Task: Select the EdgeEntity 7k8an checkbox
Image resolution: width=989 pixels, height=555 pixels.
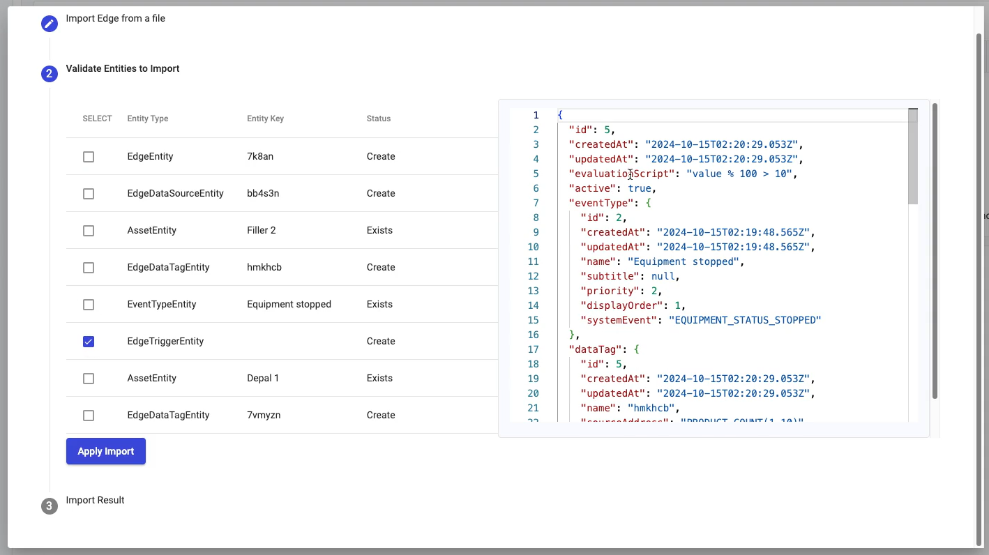Action: pos(89,157)
